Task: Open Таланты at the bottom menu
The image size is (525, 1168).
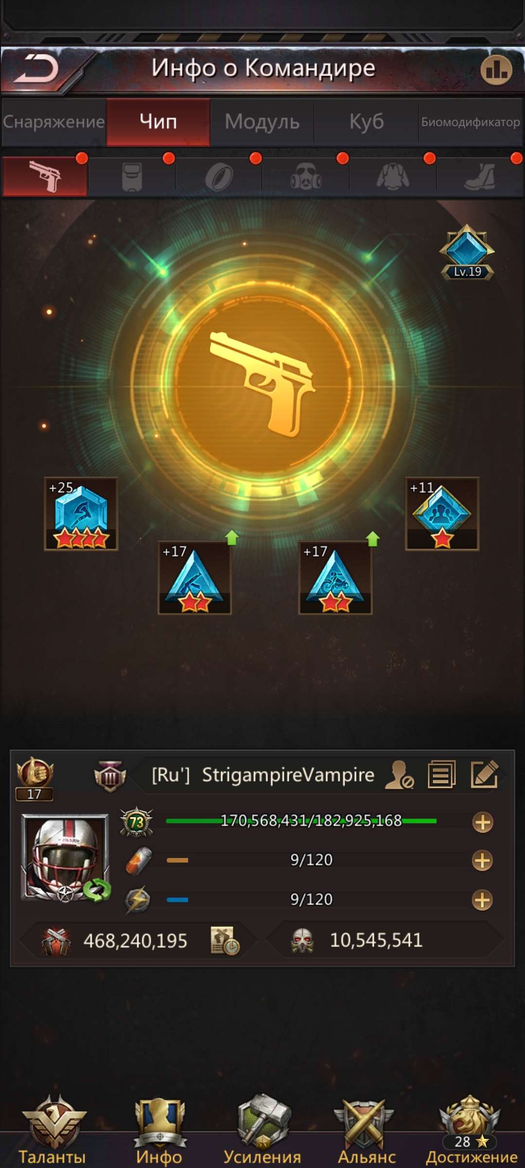Action: pyautogui.click(x=53, y=1130)
